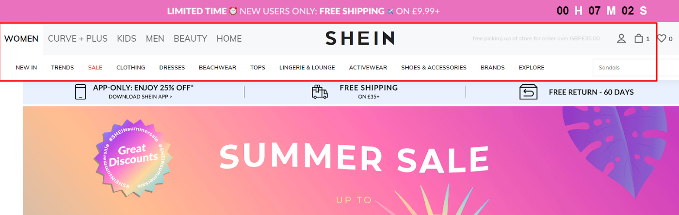
Task: Expand the SHOES & ACCESSORIES menu
Action: coord(434,68)
